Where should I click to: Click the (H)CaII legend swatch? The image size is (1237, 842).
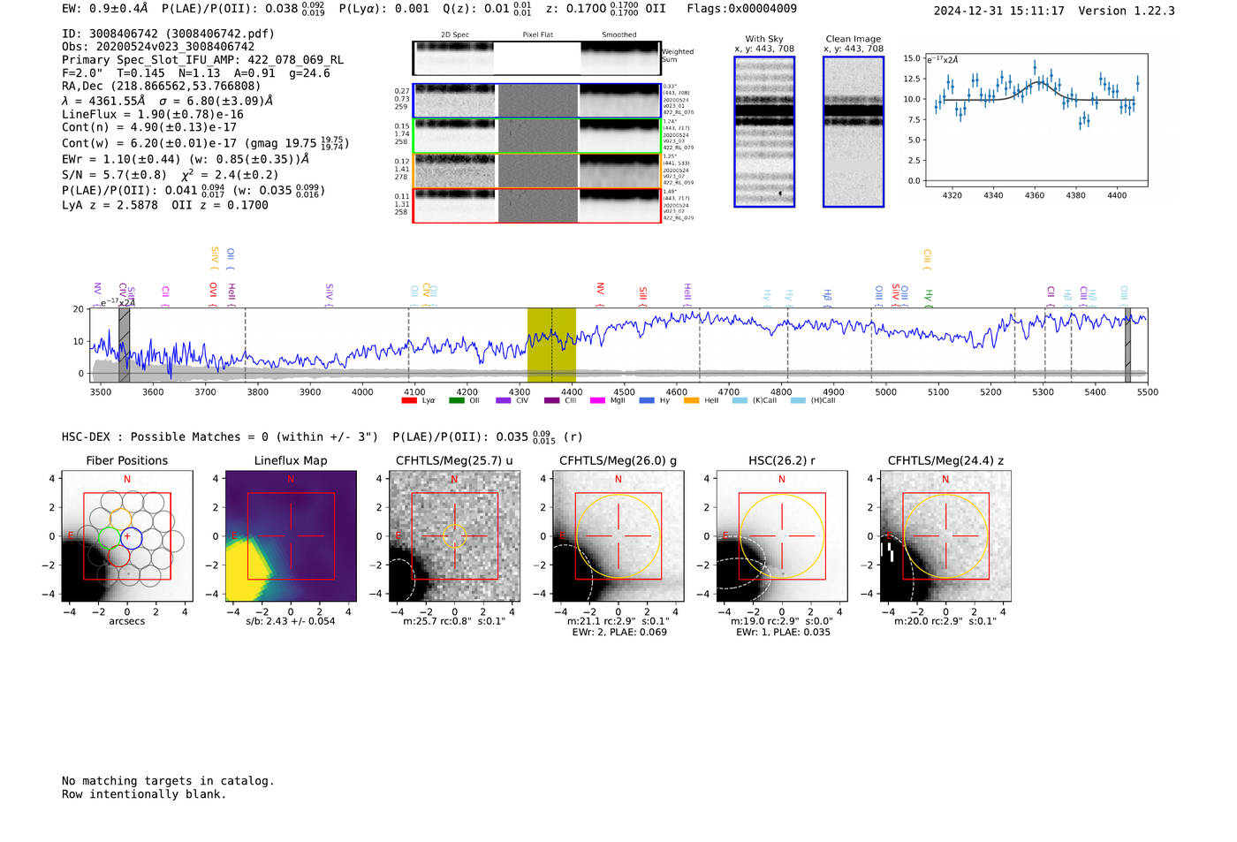pyautogui.click(x=798, y=401)
